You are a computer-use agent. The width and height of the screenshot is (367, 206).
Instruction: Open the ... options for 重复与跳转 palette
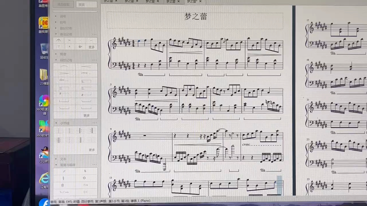click(94, 165)
